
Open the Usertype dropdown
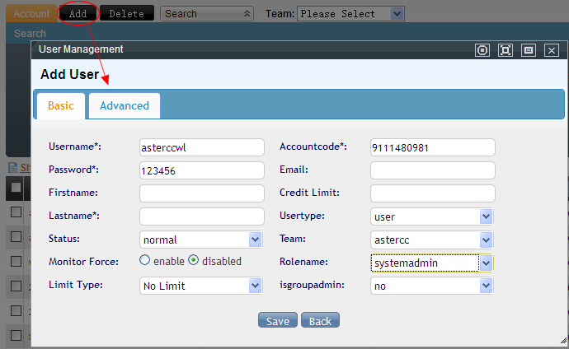pos(486,216)
